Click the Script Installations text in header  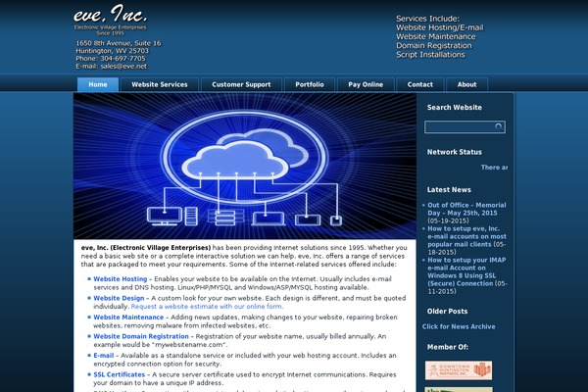(430, 55)
